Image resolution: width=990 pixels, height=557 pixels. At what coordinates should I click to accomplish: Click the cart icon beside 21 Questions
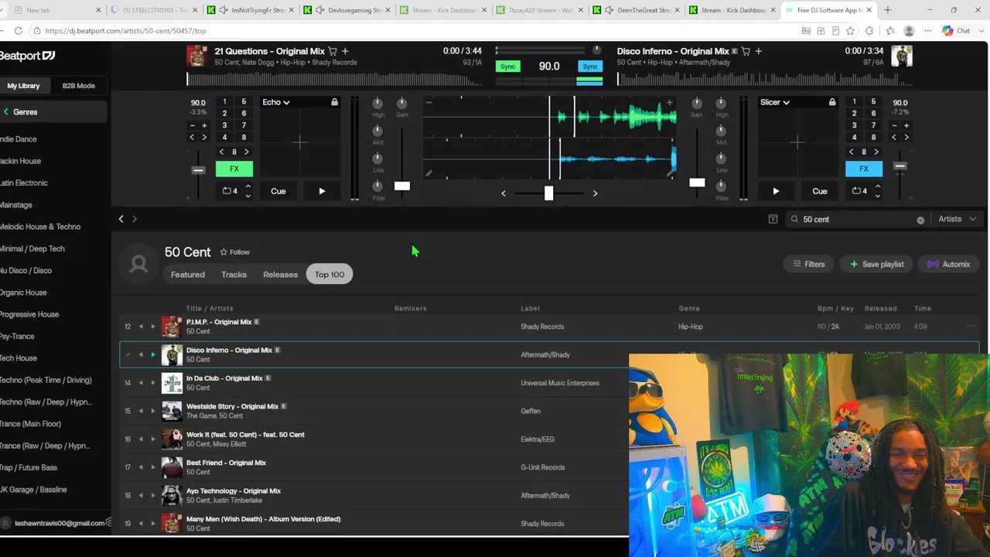[333, 51]
